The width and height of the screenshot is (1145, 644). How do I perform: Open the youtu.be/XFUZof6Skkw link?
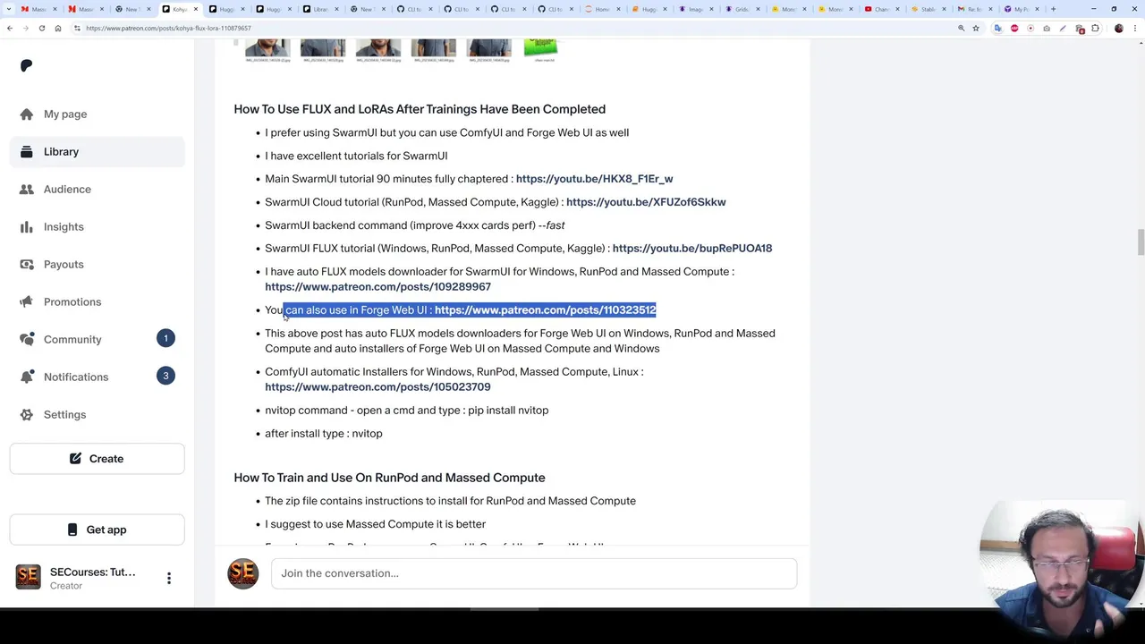[x=646, y=202]
